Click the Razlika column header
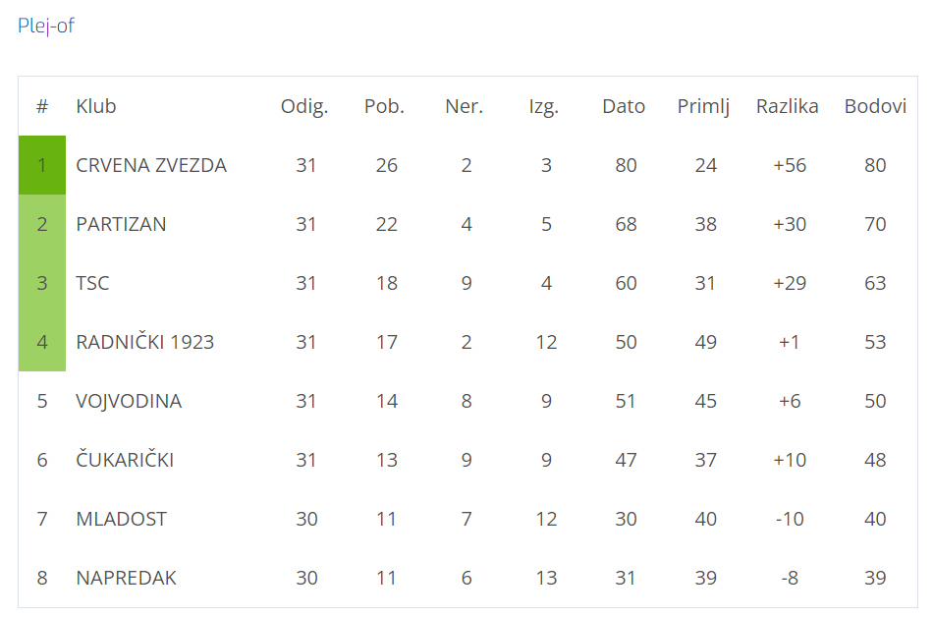The width and height of the screenshot is (933, 618). pos(787,106)
